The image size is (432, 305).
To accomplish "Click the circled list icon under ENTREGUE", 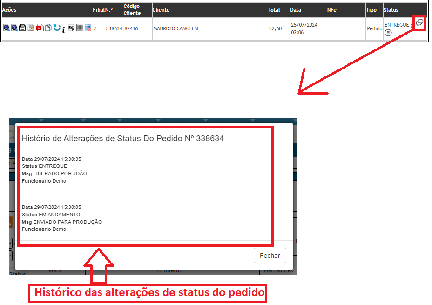I will click(388, 33).
